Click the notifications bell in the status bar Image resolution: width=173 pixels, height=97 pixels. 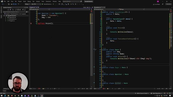pyautogui.click(x=165, y=93)
